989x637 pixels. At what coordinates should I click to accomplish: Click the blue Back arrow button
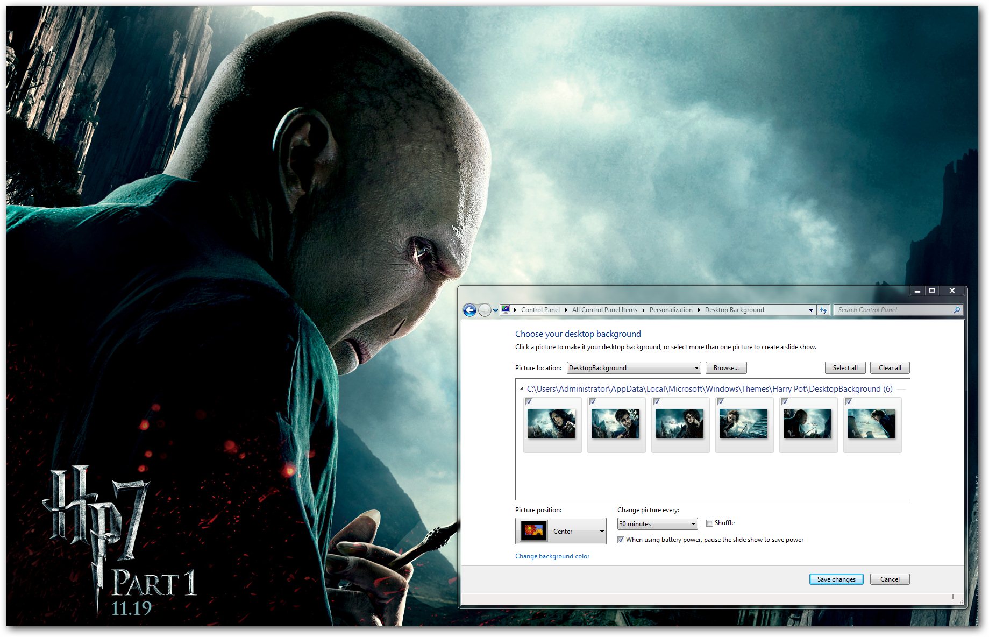coord(469,310)
